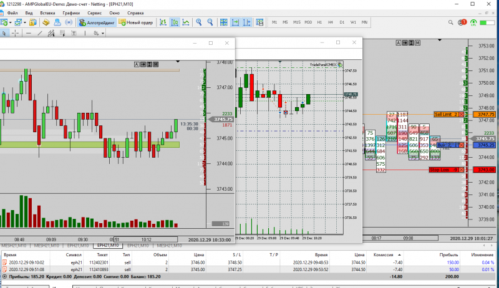
Task: Click the green LVL connection icon
Action: (x=473, y=22)
